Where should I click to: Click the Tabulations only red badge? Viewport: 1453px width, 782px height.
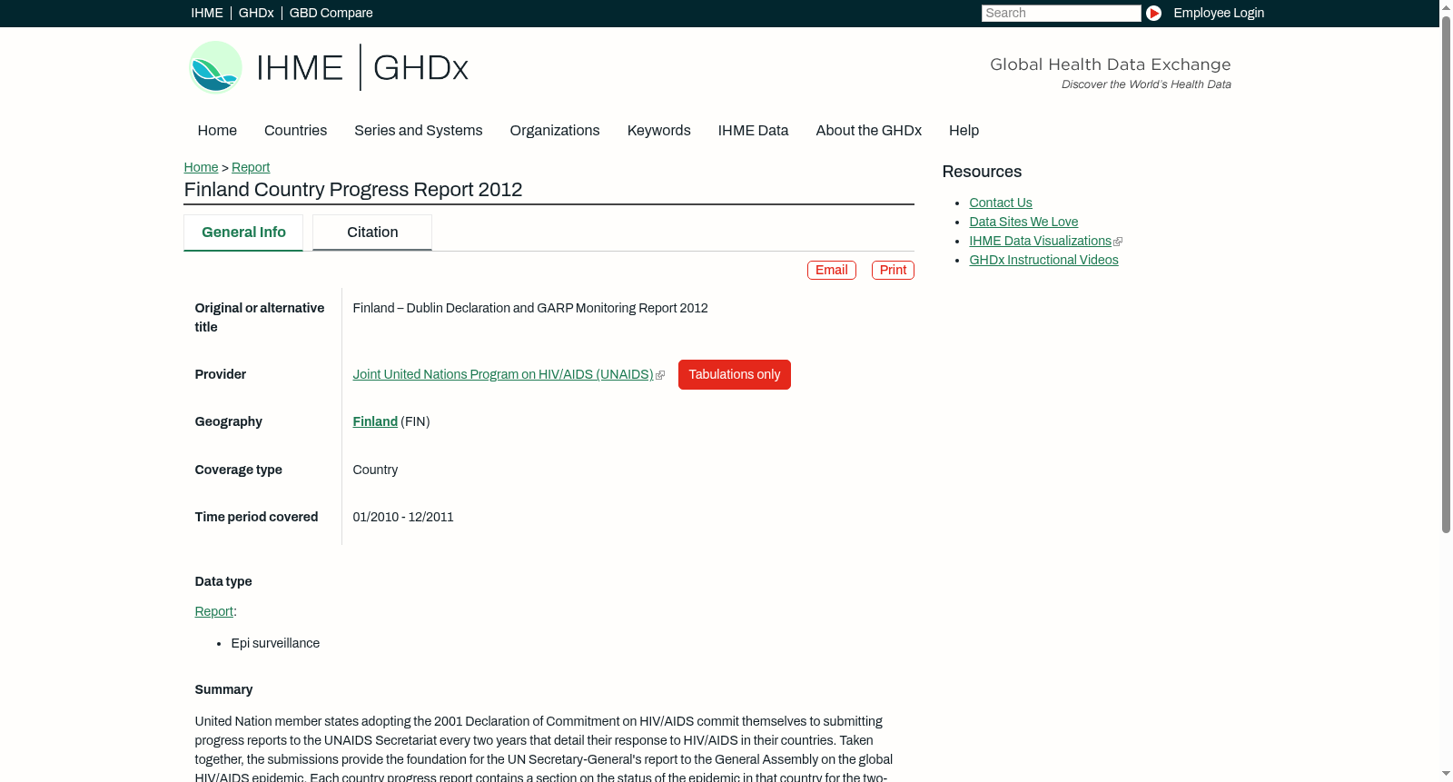(735, 374)
